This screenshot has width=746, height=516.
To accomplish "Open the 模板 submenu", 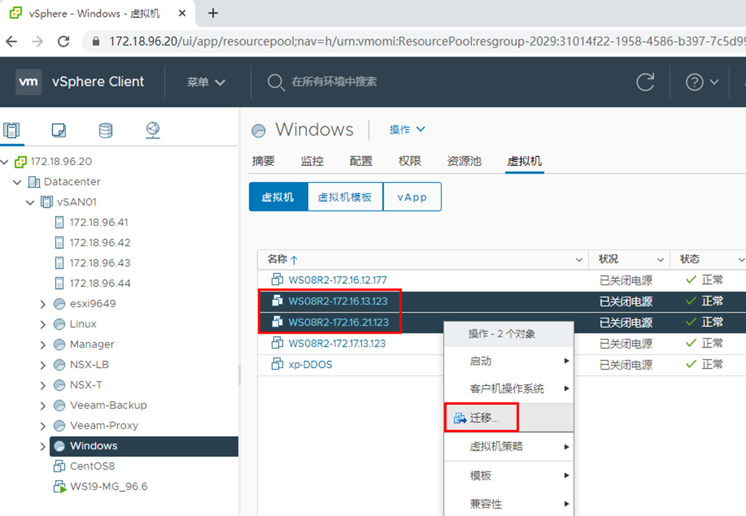I will (x=509, y=476).
